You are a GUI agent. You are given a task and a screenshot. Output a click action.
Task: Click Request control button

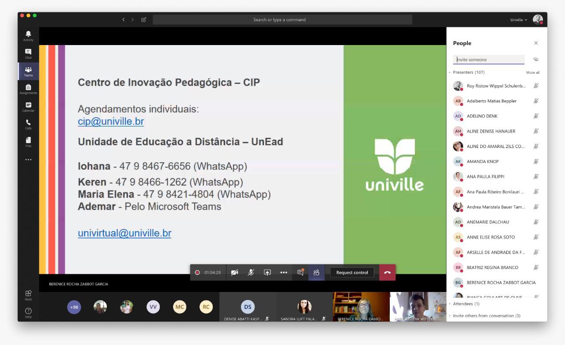(352, 273)
